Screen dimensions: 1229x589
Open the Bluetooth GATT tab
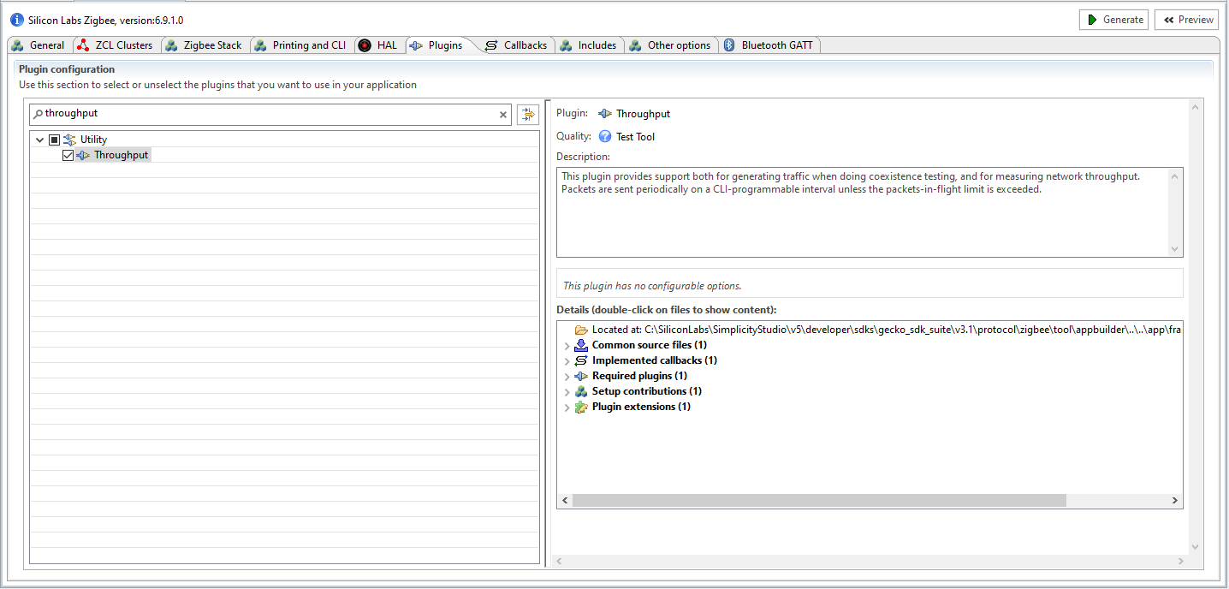pos(771,45)
